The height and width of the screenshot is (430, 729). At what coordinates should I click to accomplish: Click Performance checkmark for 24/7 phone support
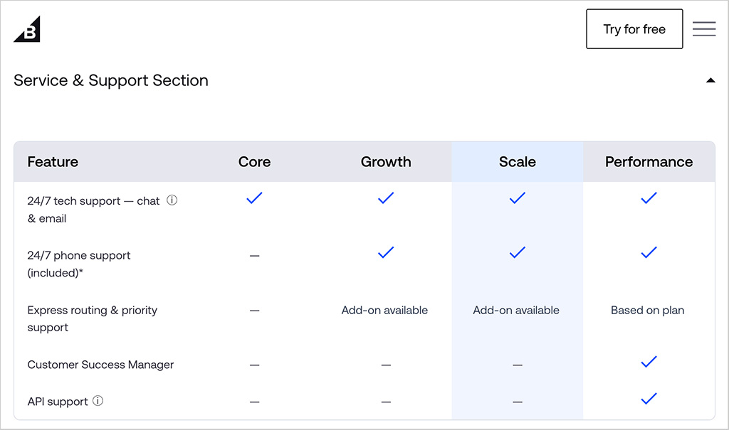click(649, 252)
